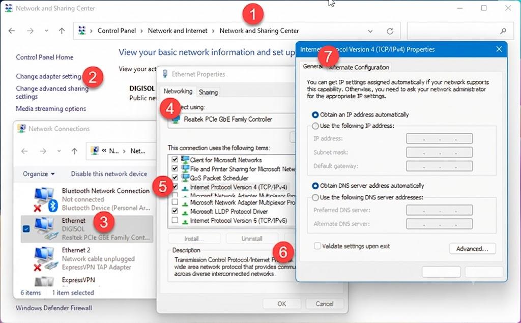Toggle File and Printer Sharing checkbox

point(175,168)
